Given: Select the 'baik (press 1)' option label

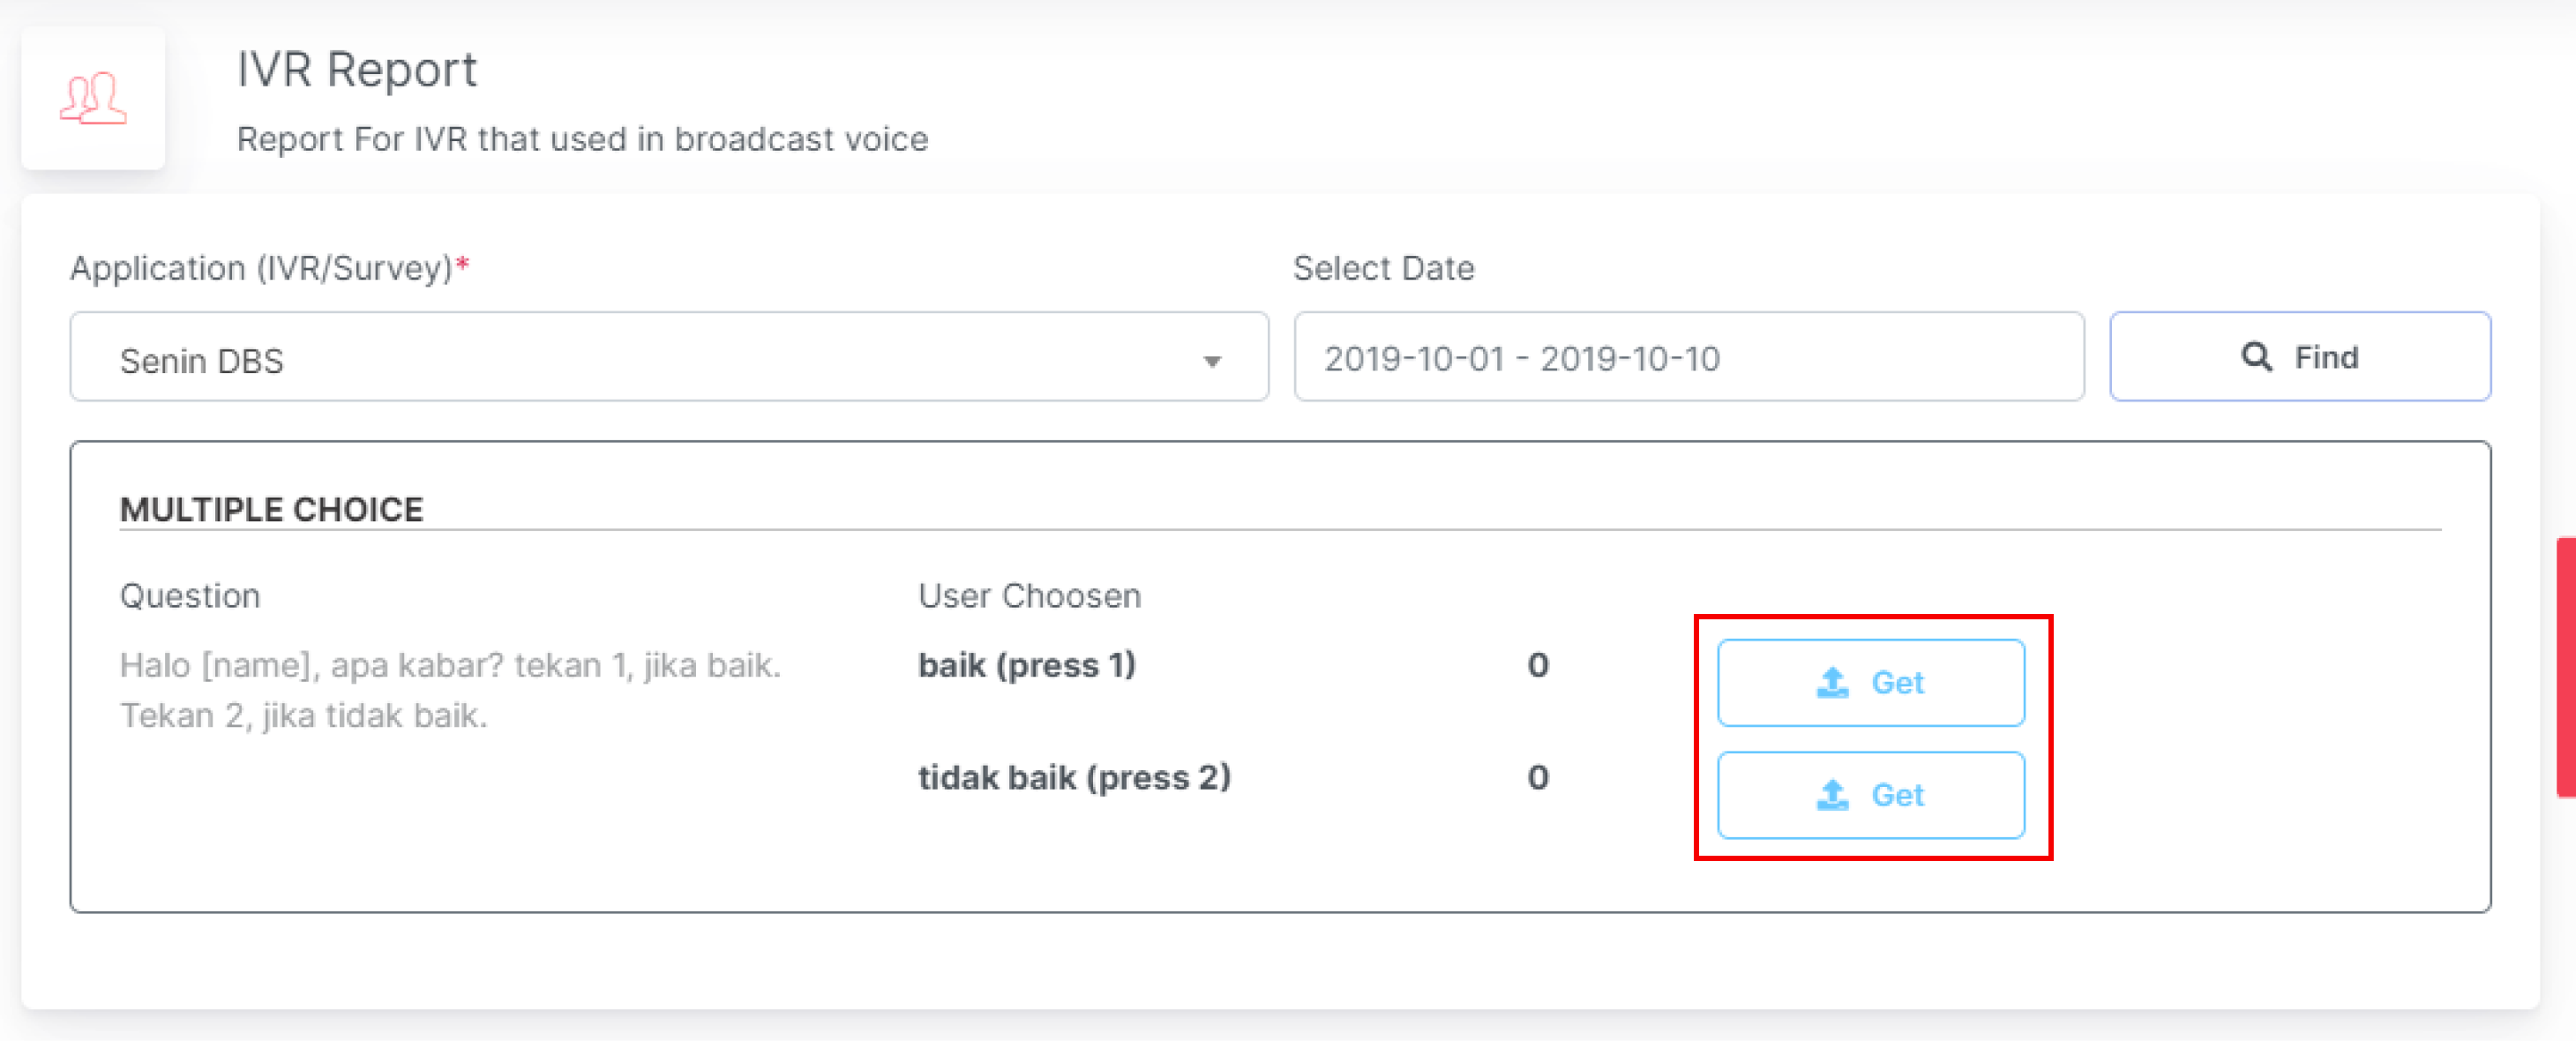Looking at the screenshot, I should 1026,665.
